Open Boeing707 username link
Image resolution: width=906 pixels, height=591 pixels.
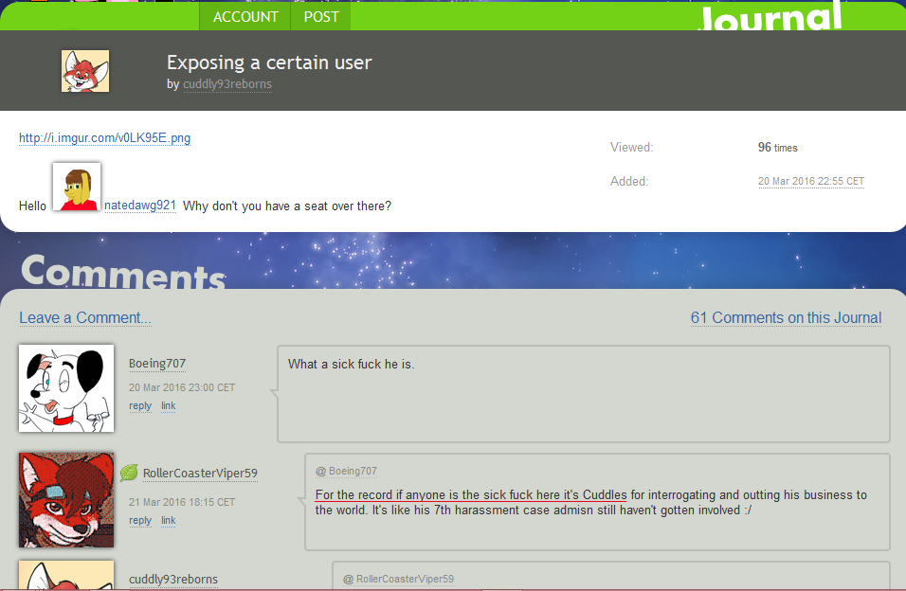157,364
